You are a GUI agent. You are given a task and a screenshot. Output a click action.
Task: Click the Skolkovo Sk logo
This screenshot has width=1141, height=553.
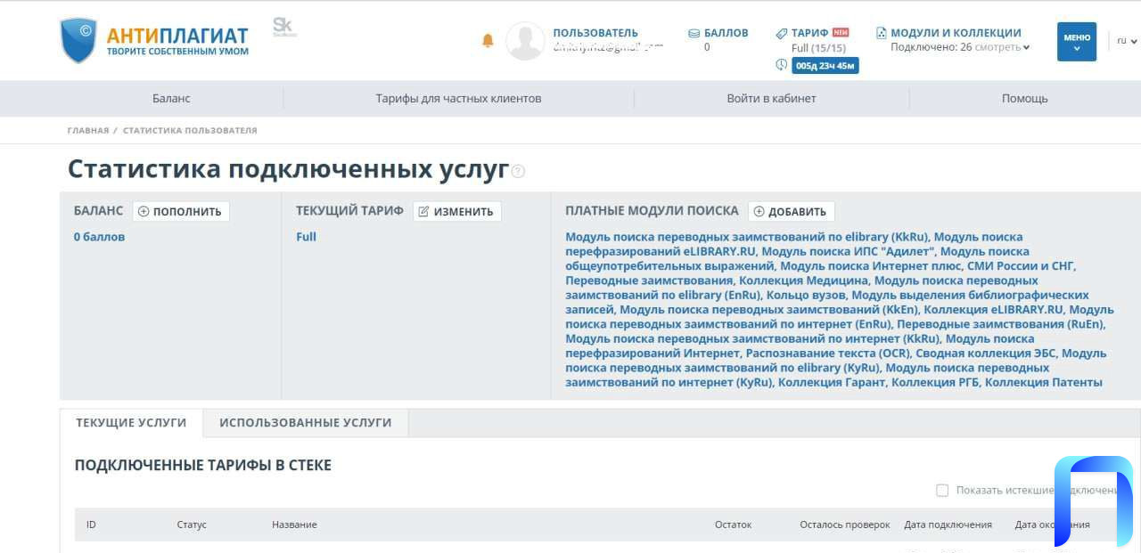pos(284,27)
